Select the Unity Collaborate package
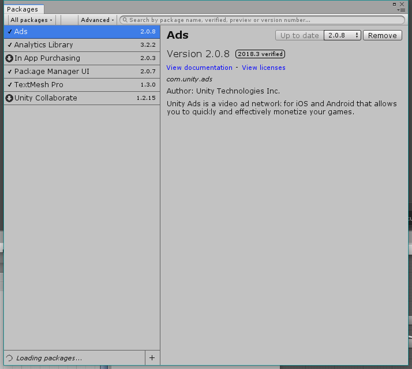 tap(82, 98)
